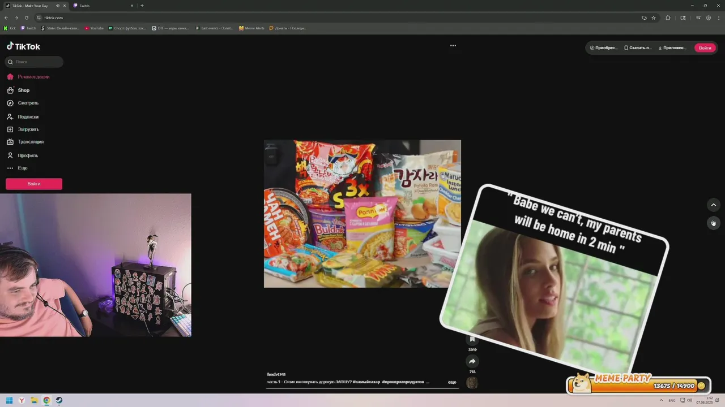Open the fresh4741 author name
Screen dimensions: 725x407
276,374
